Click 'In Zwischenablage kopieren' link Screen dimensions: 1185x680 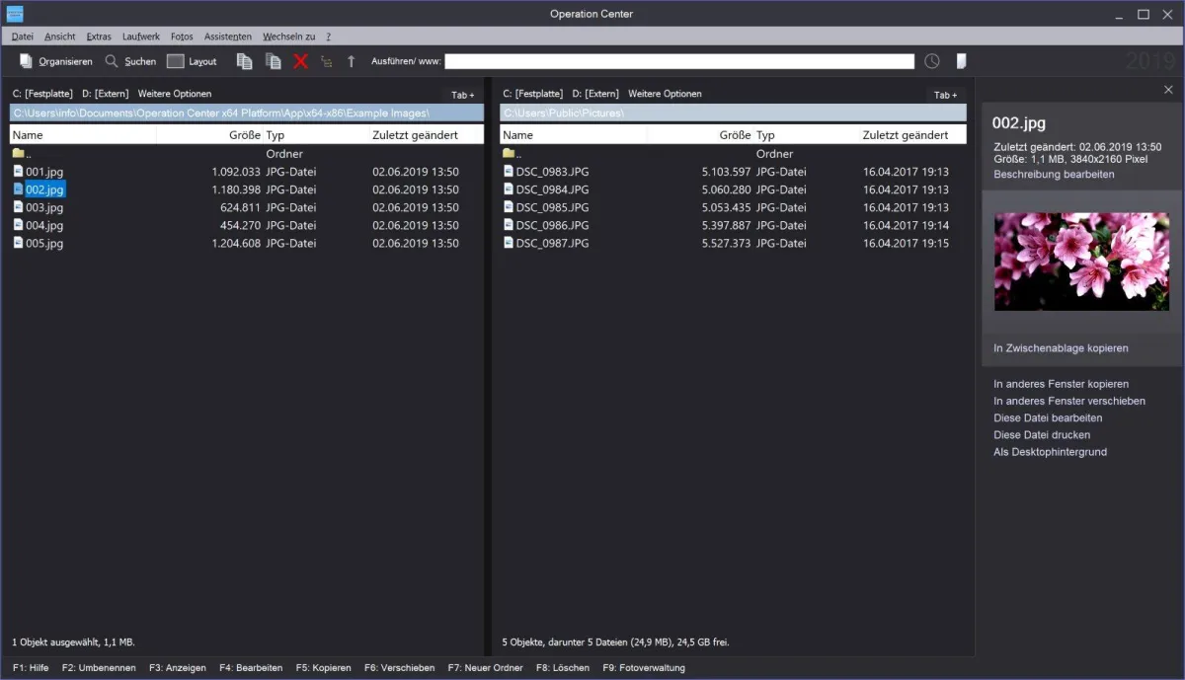[x=1061, y=348]
